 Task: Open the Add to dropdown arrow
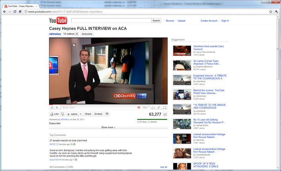point(80,114)
